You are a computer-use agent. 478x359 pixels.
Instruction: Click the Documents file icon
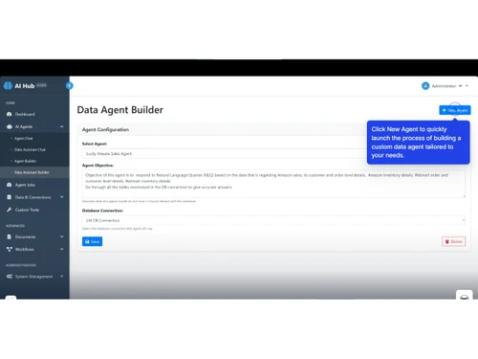[x=10, y=236]
